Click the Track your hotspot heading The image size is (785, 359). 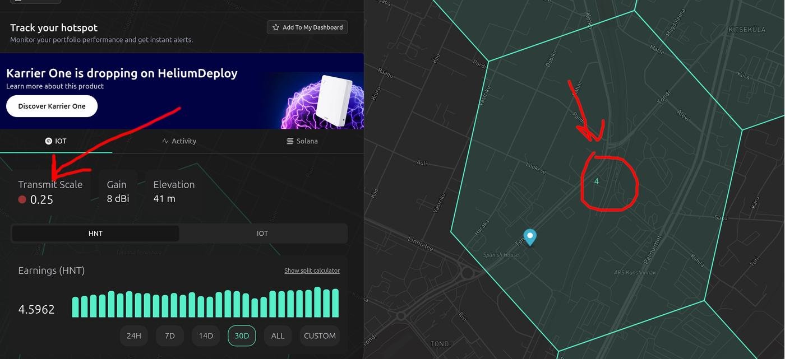coord(54,27)
